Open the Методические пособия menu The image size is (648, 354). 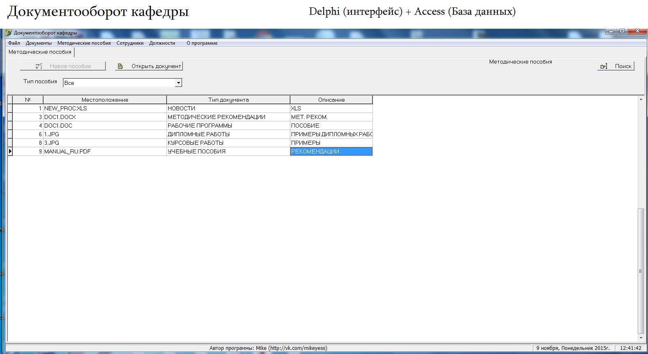pyautogui.click(x=84, y=43)
